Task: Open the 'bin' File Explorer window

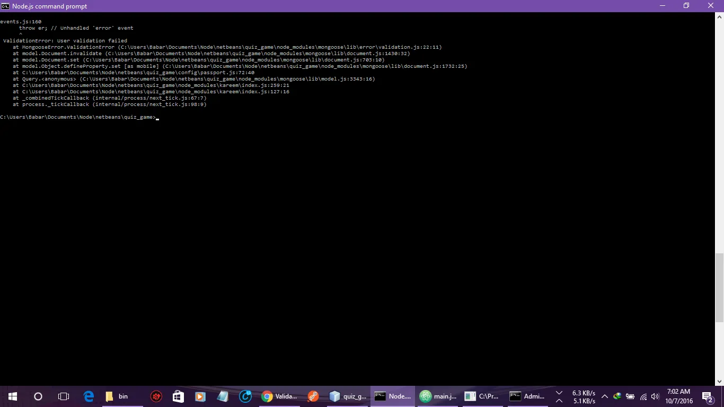Action: (122, 396)
